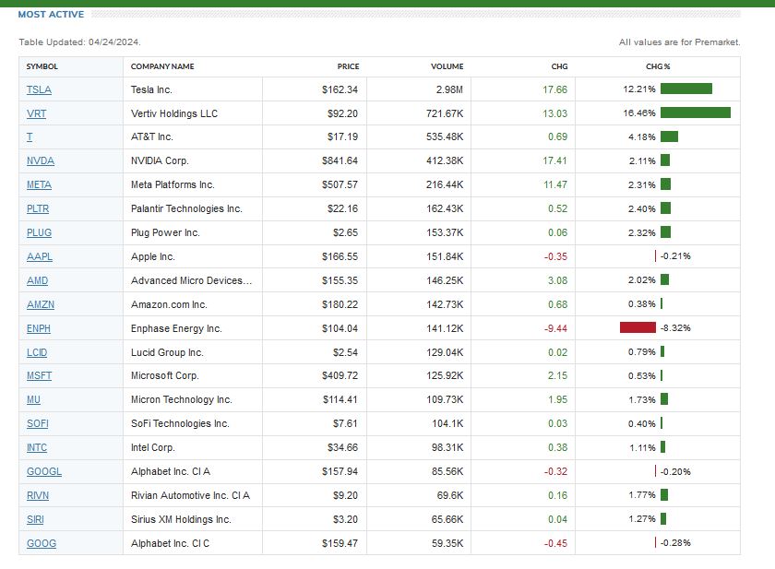Click Enphase's red change percent bar

638,328
